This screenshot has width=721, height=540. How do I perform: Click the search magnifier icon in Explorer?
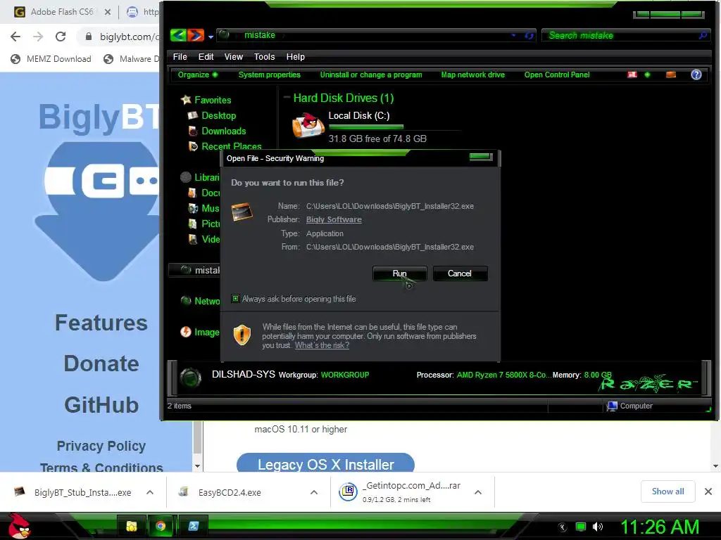[703, 35]
